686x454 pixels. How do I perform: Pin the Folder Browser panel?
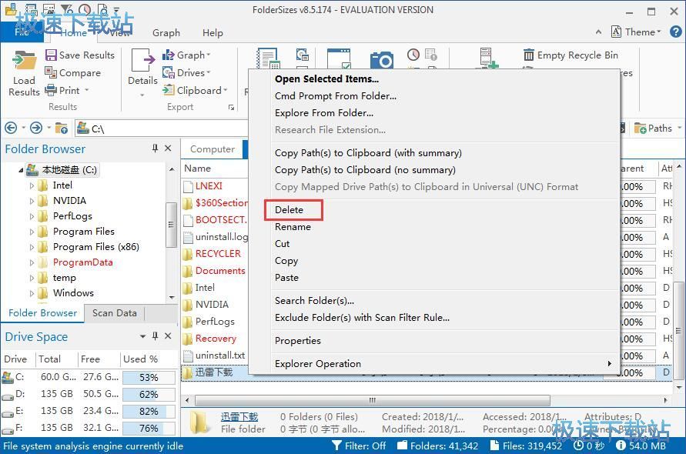coord(155,149)
